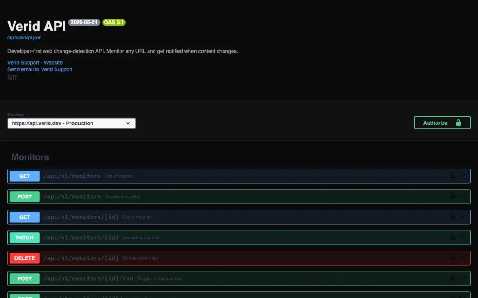Click POST badge for Trigger a manual run
The image size is (478, 298).
click(25, 278)
